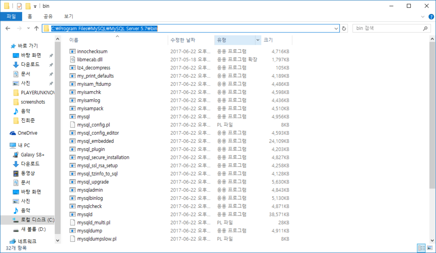Viewport: 436px width, 253px height.
Task: Select mysqladmin file name
Action: coord(90,190)
